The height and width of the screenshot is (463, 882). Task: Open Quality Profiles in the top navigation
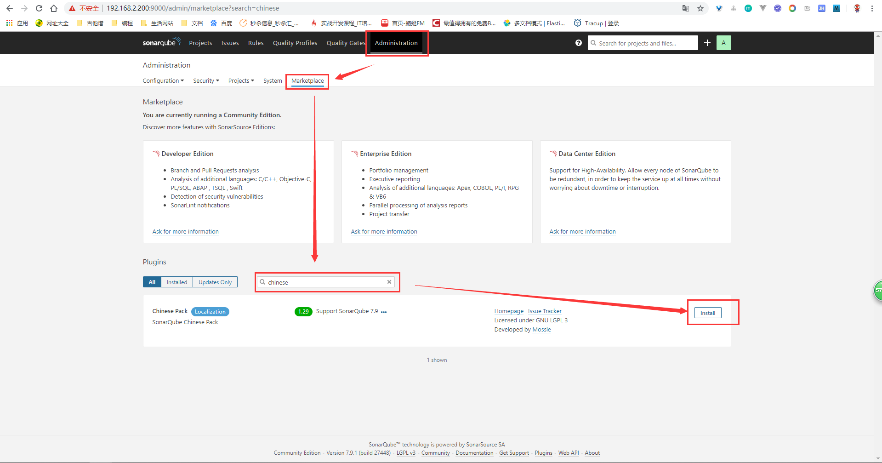tap(295, 43)
